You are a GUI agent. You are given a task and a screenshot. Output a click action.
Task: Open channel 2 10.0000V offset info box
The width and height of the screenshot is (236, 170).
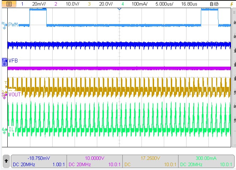tap(94, 161)
